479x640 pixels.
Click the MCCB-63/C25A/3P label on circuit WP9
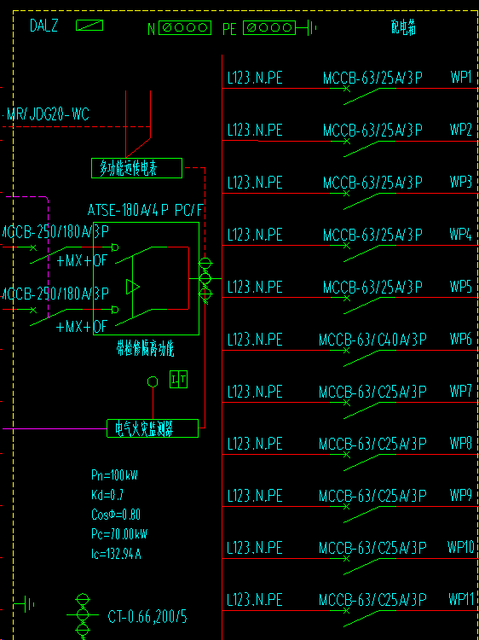click(x=372, y=496)
